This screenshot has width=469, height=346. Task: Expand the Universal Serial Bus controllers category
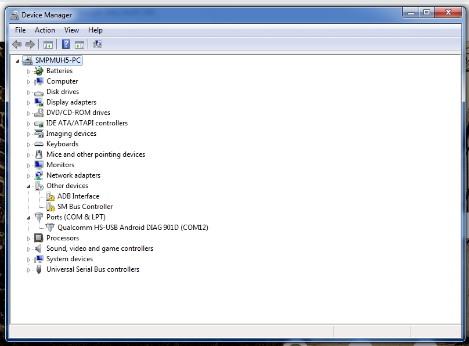(30, 269)
